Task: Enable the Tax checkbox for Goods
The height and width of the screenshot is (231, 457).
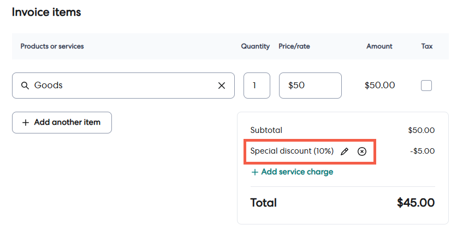Action: tap(426, 86)
